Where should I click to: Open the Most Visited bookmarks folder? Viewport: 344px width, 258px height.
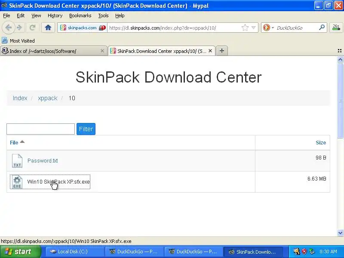[18, 41]
